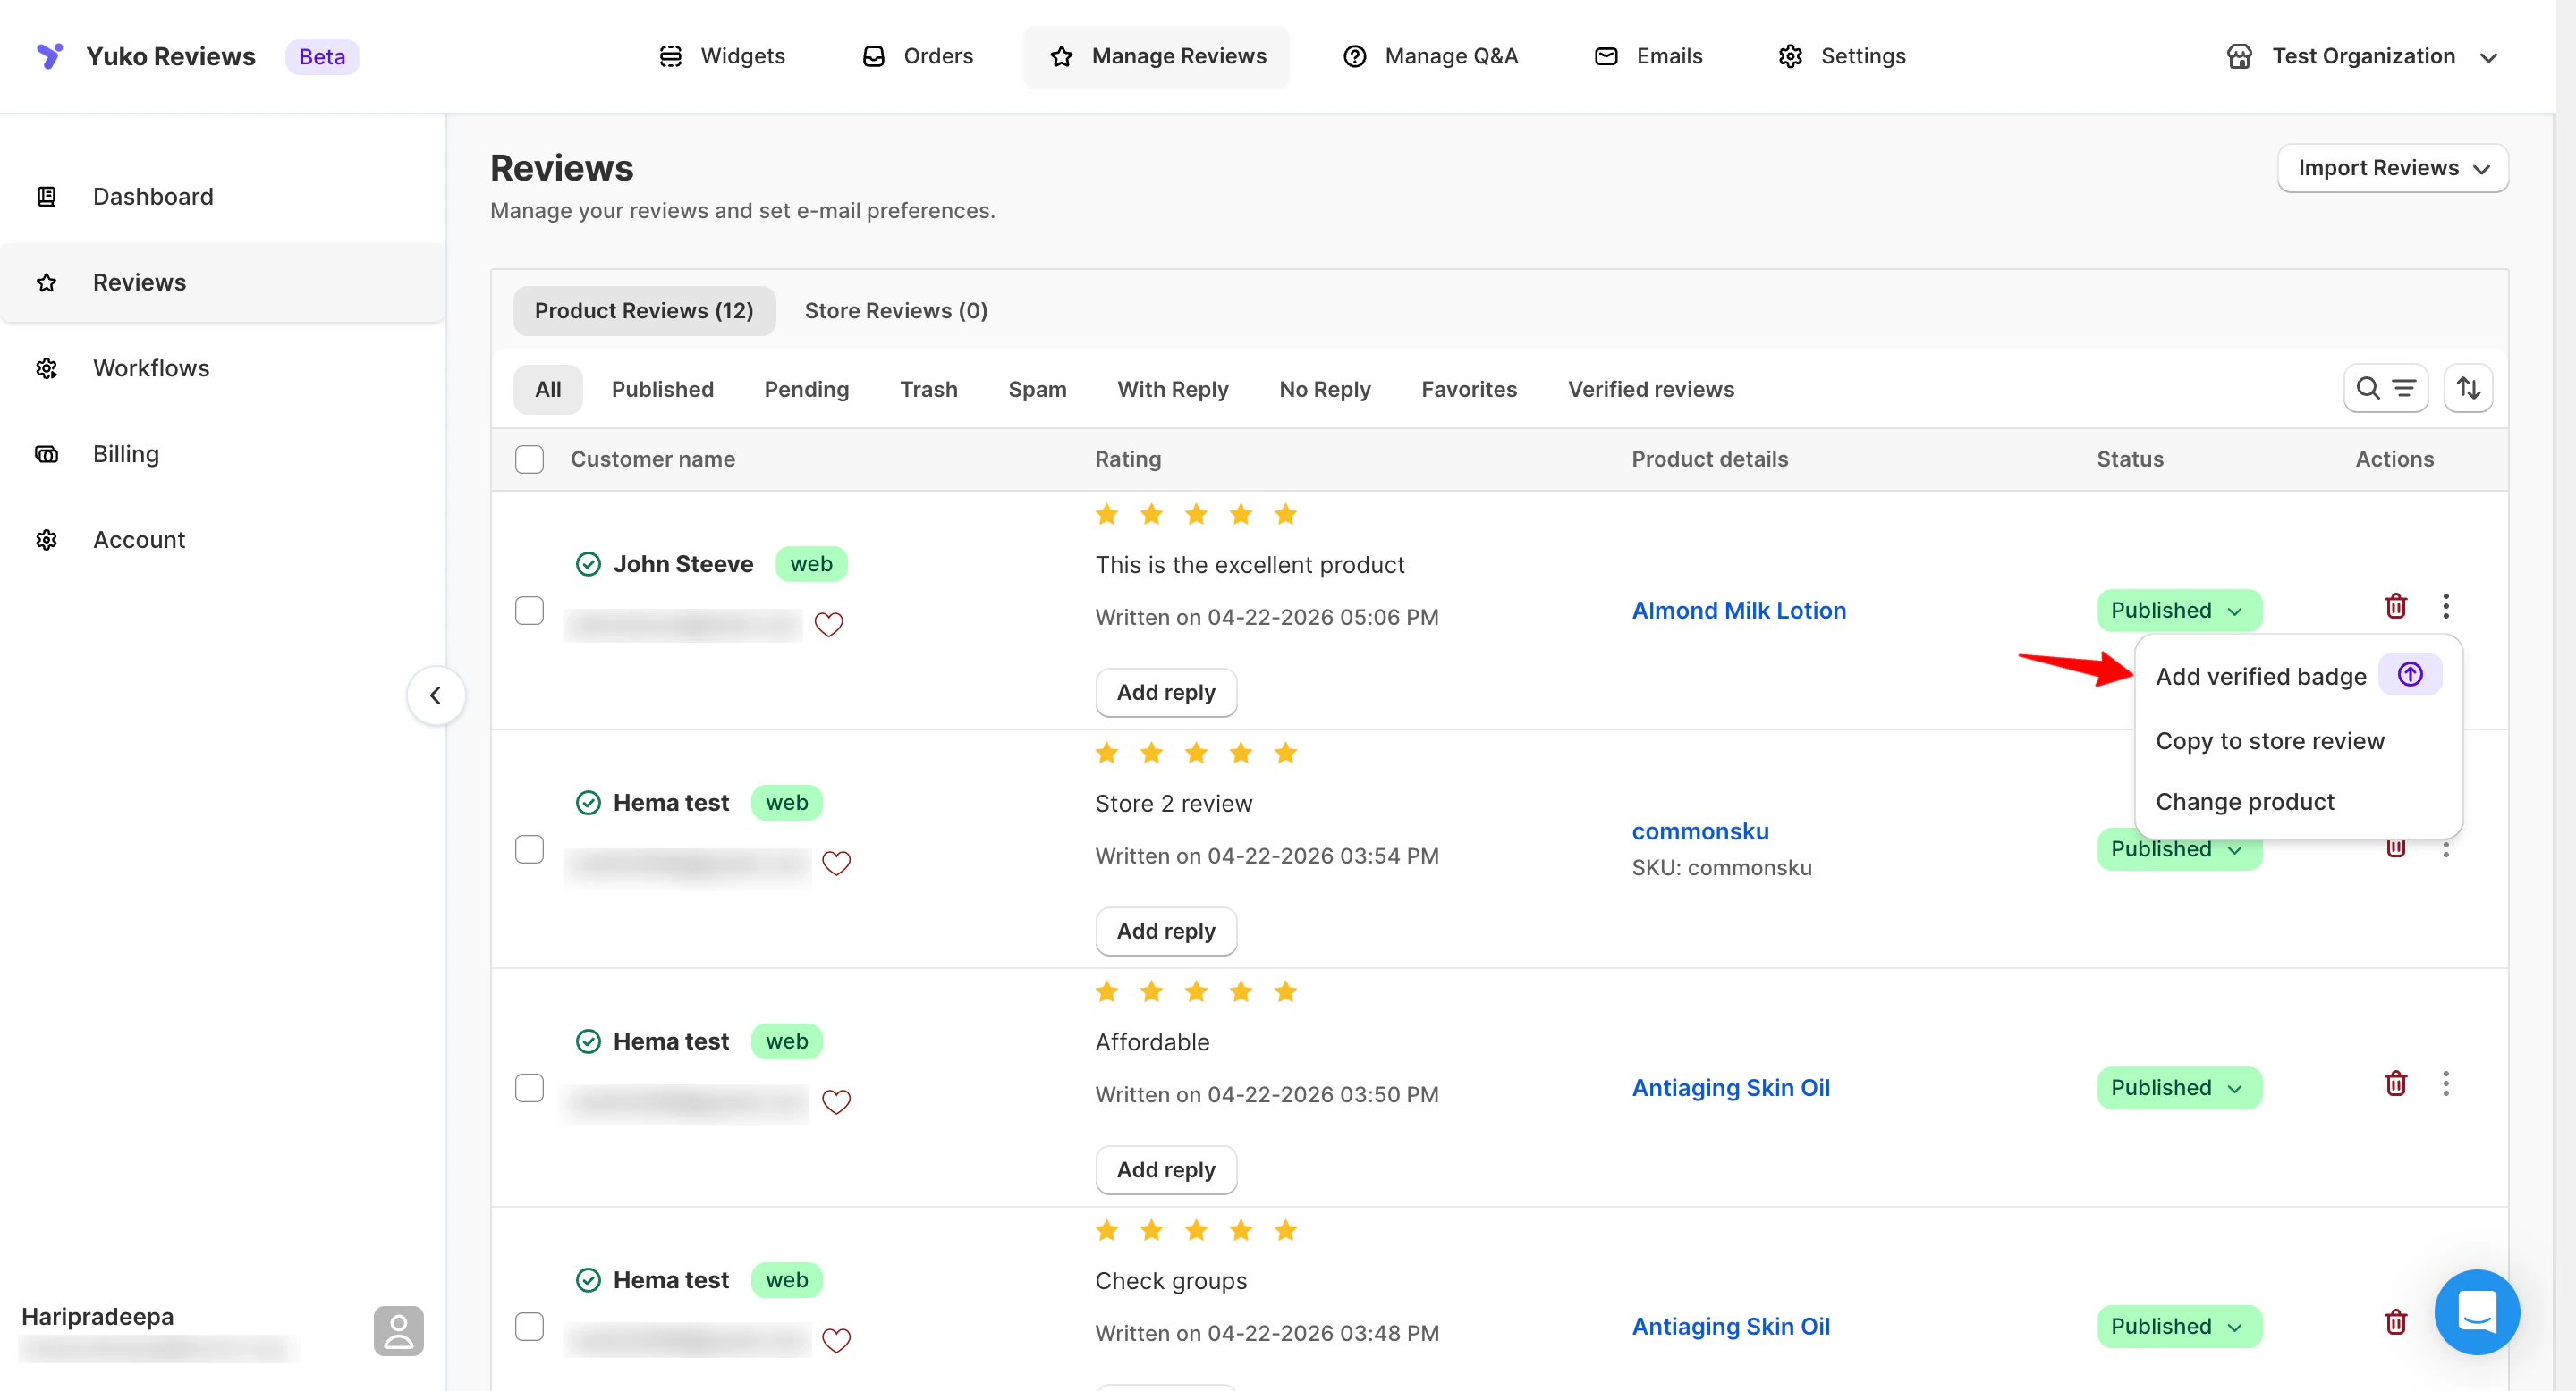Click the Account gear sidebar icon
Screen dimensions: 2576x1391
click(47, 541)
